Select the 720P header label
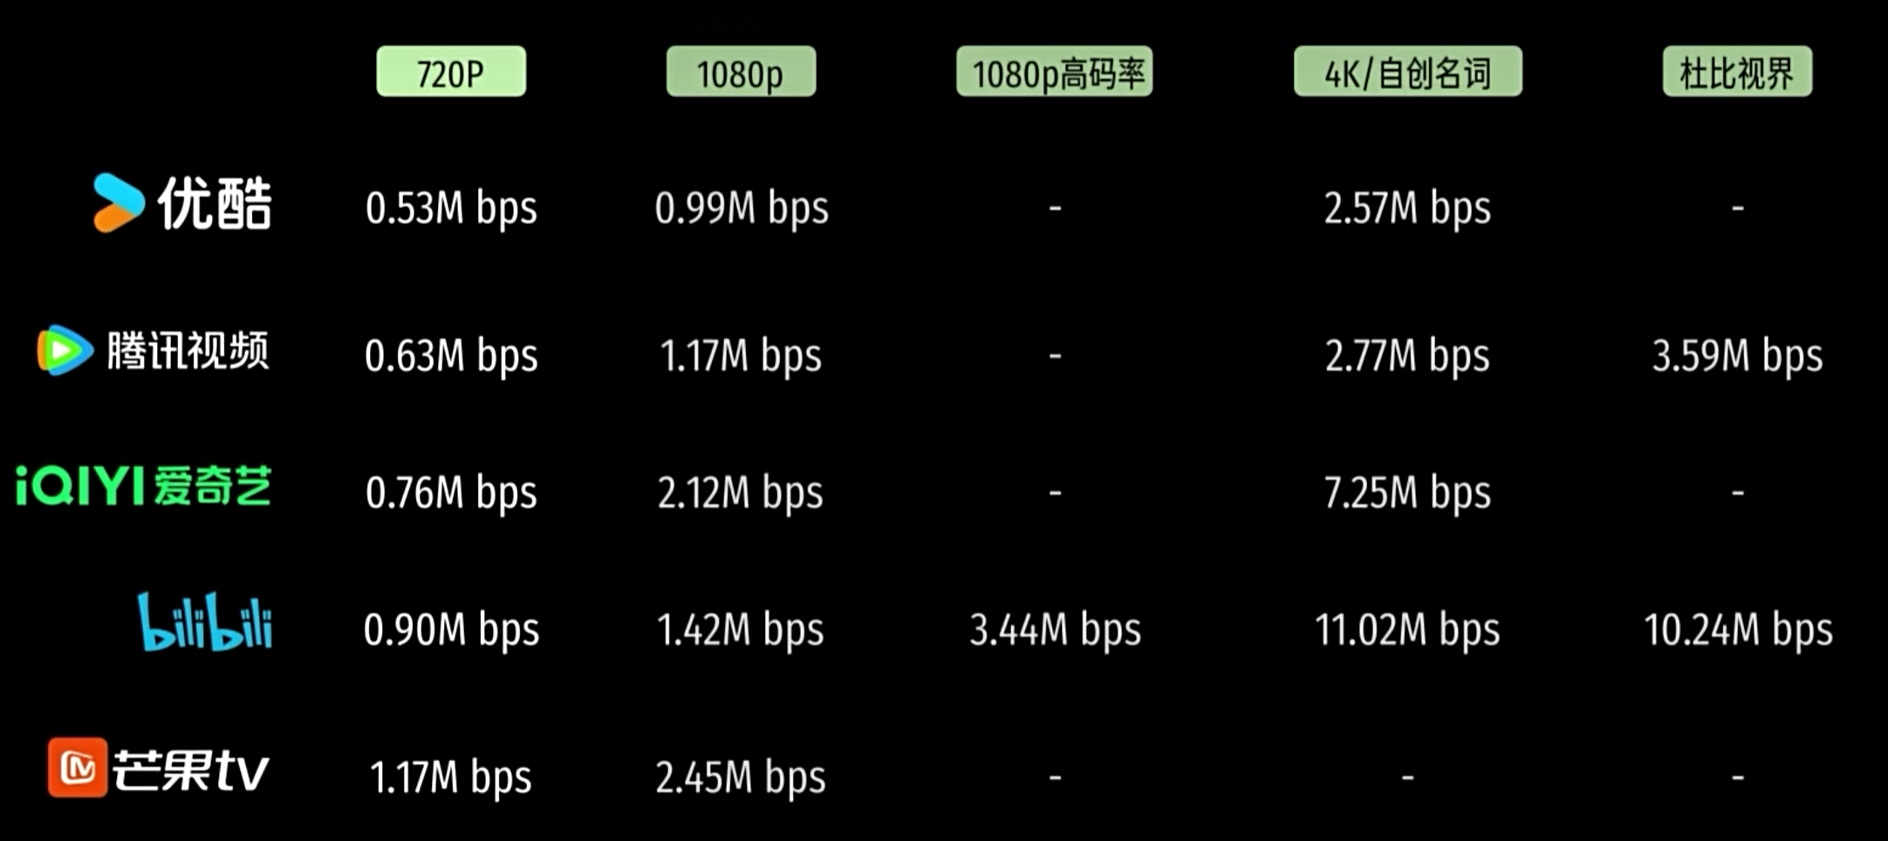This screenshot has height=841, width=1888. tap(451, 72)
